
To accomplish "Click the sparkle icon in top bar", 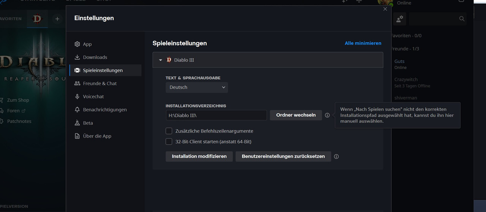I will [x=344, y=2].
